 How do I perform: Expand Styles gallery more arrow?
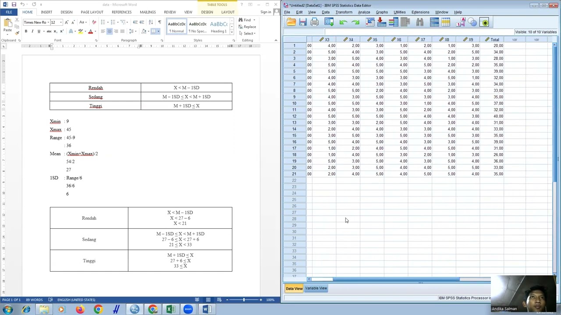[232, 32]
